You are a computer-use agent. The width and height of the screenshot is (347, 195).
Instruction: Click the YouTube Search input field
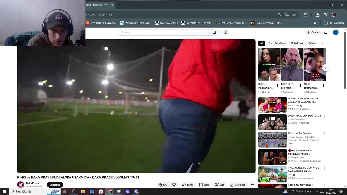(x=163, y=32)
